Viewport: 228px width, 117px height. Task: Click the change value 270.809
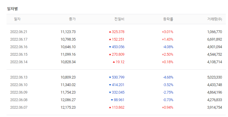point(118,54)
